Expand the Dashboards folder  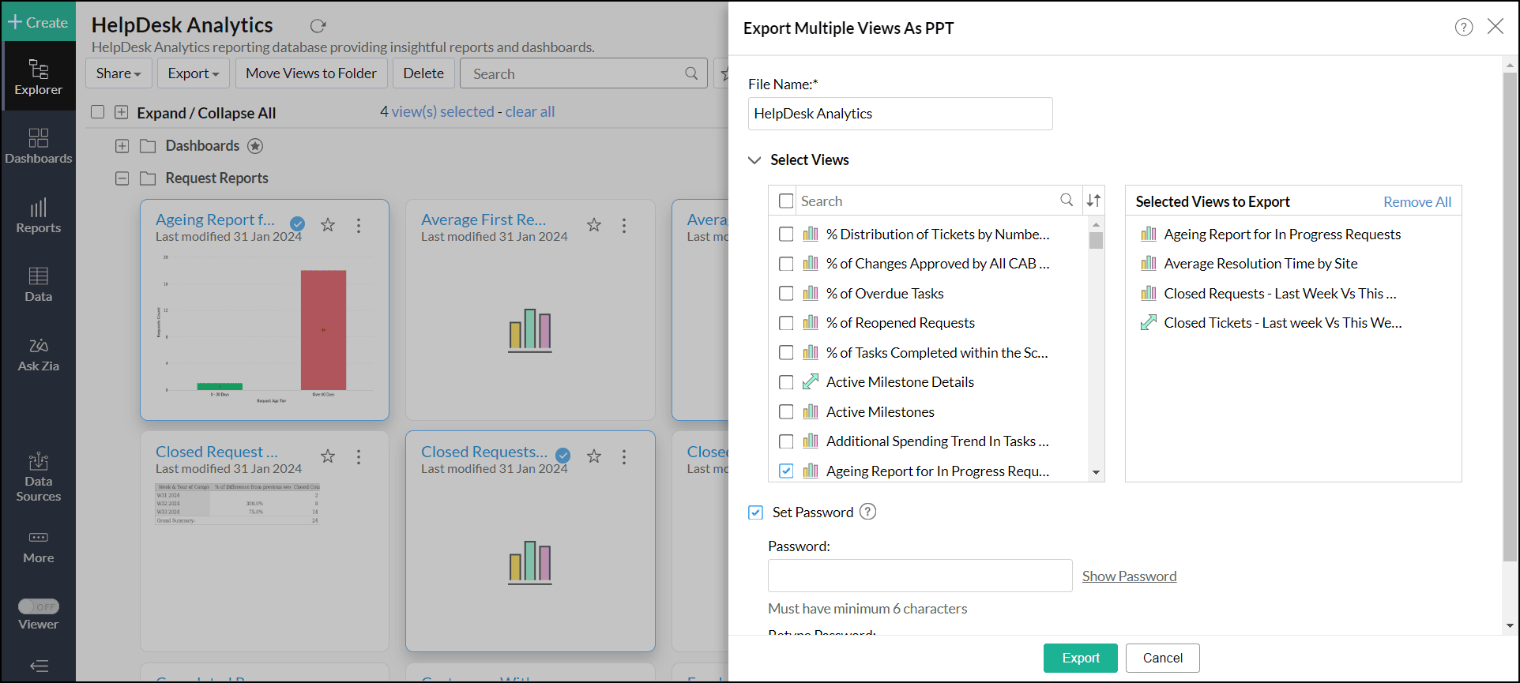(122, 146)
